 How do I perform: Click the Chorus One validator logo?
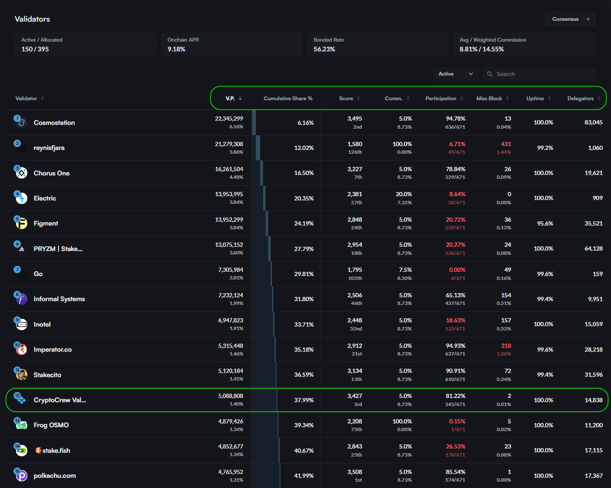tap(22, 173)
